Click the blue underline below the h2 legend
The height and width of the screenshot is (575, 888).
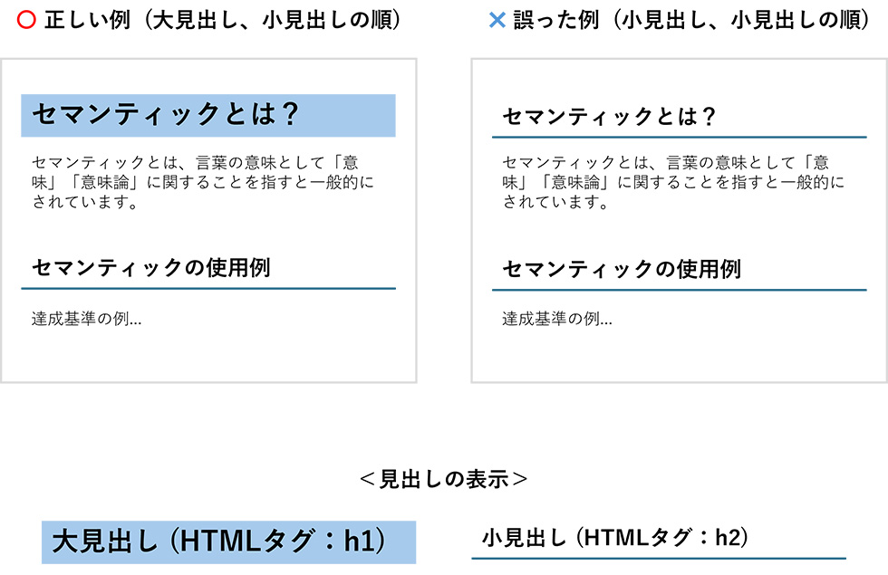pos(659,559)
